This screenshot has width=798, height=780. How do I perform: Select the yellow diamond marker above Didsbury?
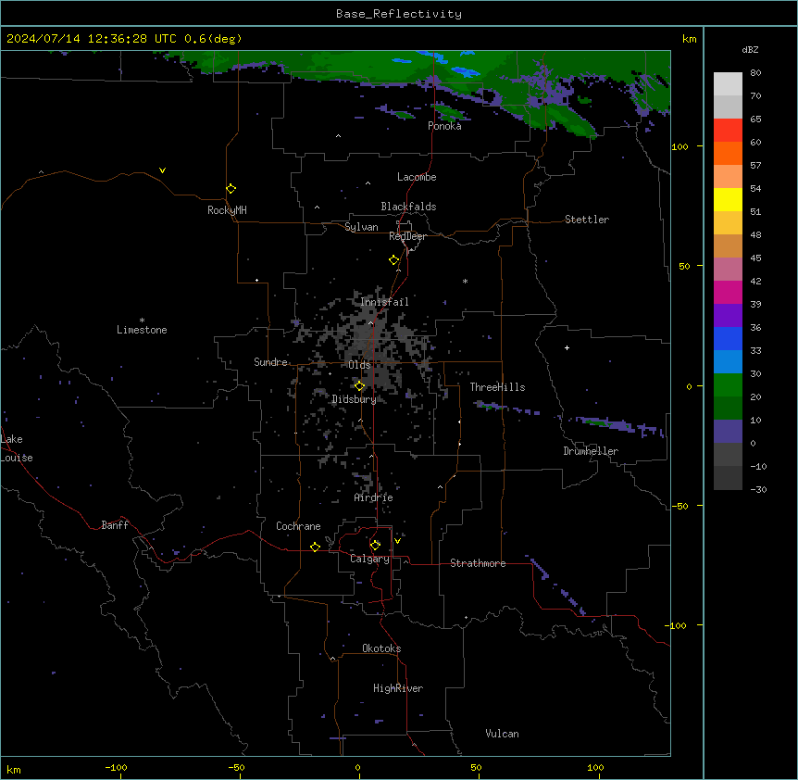[x=360, y=386]
